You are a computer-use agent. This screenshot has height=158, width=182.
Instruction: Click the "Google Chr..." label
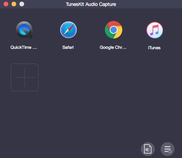coord(113,47)
